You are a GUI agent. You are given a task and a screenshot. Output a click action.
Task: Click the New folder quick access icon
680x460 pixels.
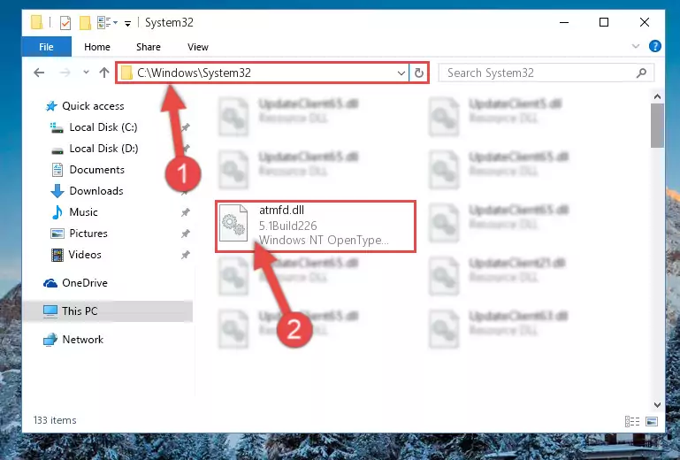click(85, 23)
